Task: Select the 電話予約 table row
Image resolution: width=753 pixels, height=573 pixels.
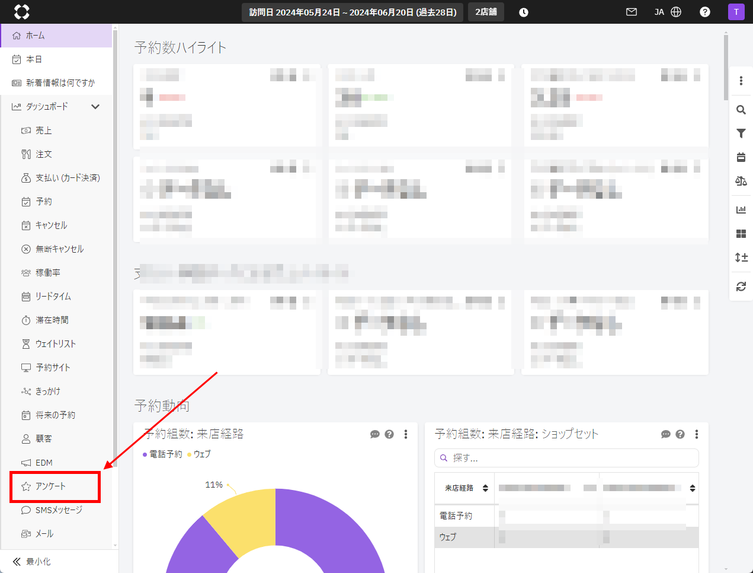Action: [566, 516]
